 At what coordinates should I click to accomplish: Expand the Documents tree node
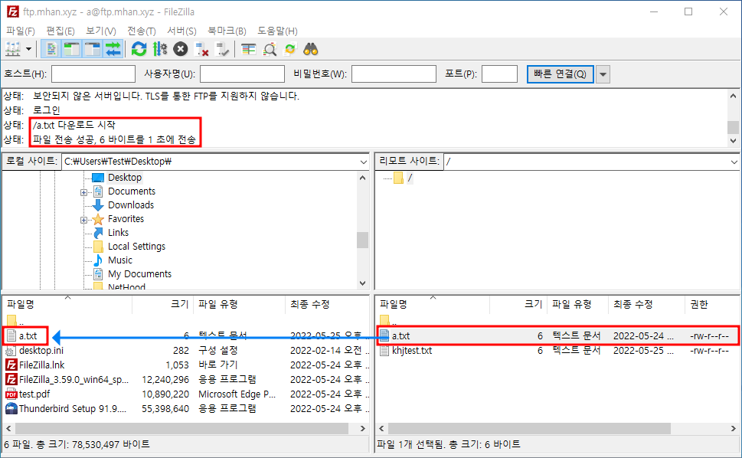83,192
